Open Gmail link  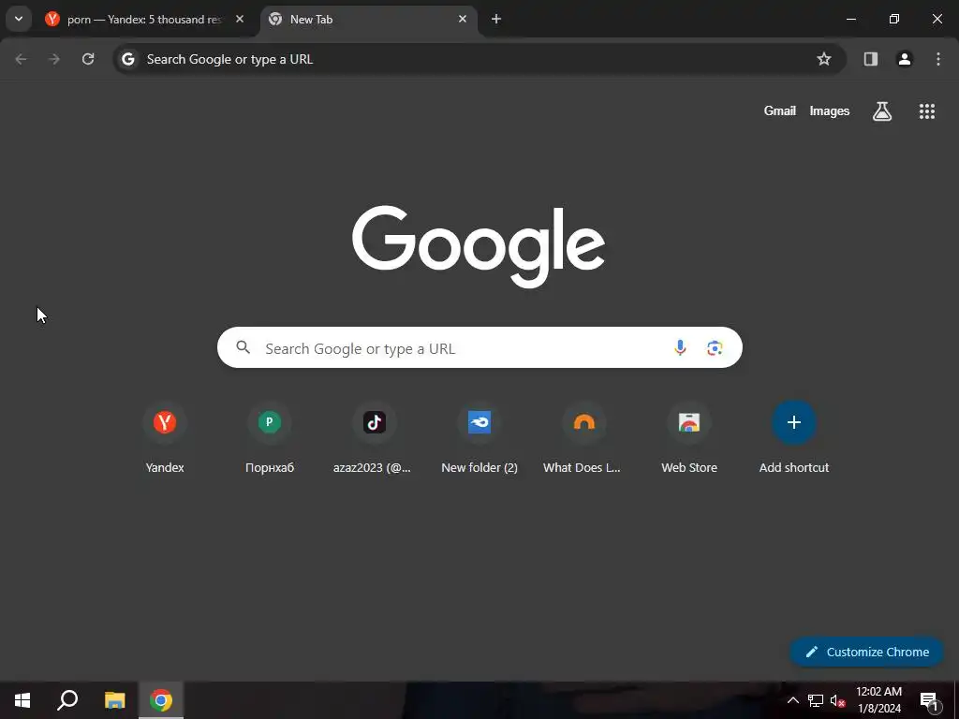tap(780, 110)
